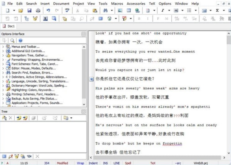
Task: Click the TeX lion compile icon
Action: point(125,19)
